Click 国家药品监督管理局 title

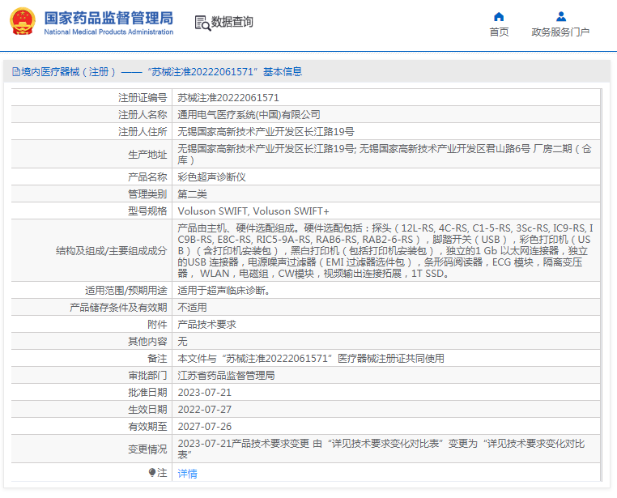109,18
